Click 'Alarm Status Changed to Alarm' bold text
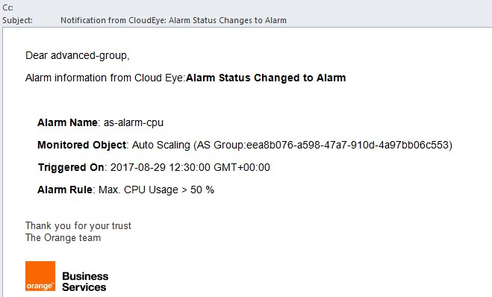Screen dimensions: 492x297 point(266,78)
